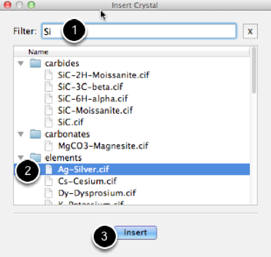Image resolution: width=271 pixels, height=257 pixels.
Task: Click the SiC-2H-Moissanite.cif file icon
Action: (x=50, y=76)
